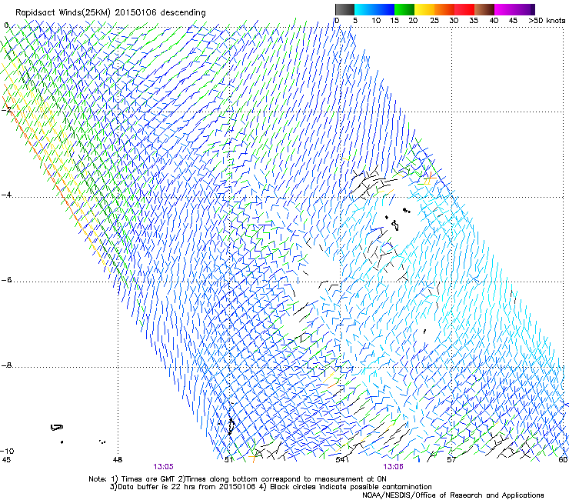Click the island outline in the bottom-left corner
This screenshot has height=500, width=569.
[57, 428]
